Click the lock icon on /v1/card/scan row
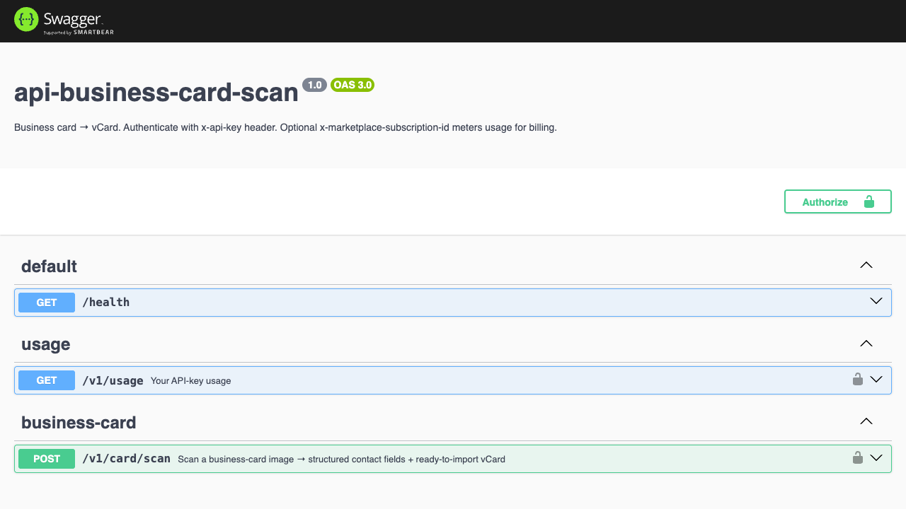 (857, 457)
